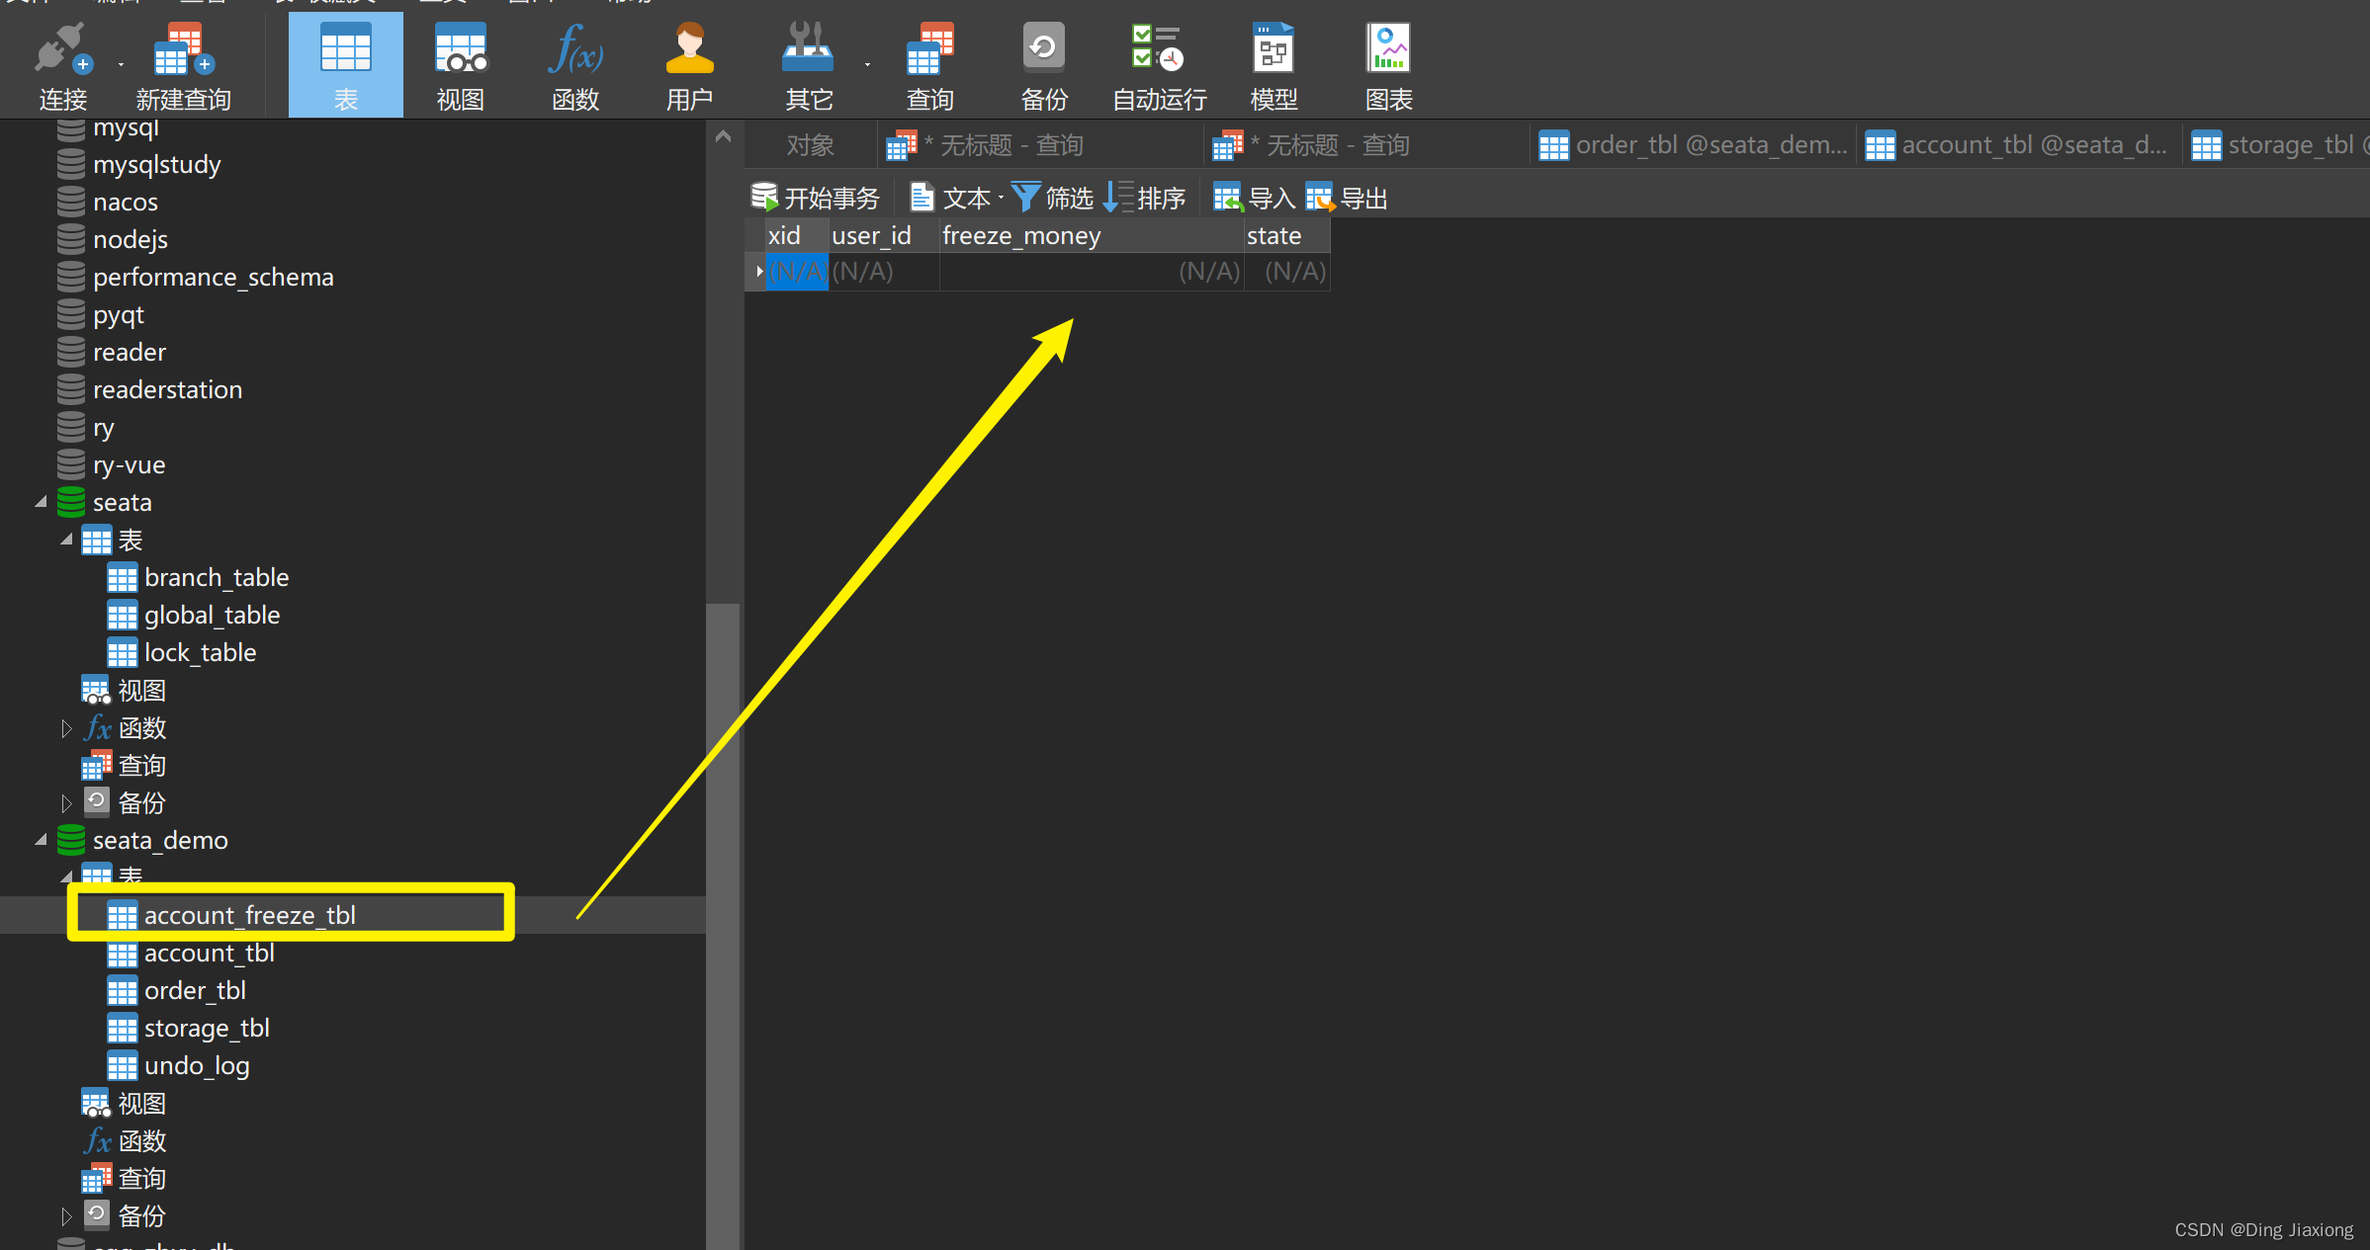
Task: Select the undo_log table
Action: pyautogui.click(x=197, y=1065)
